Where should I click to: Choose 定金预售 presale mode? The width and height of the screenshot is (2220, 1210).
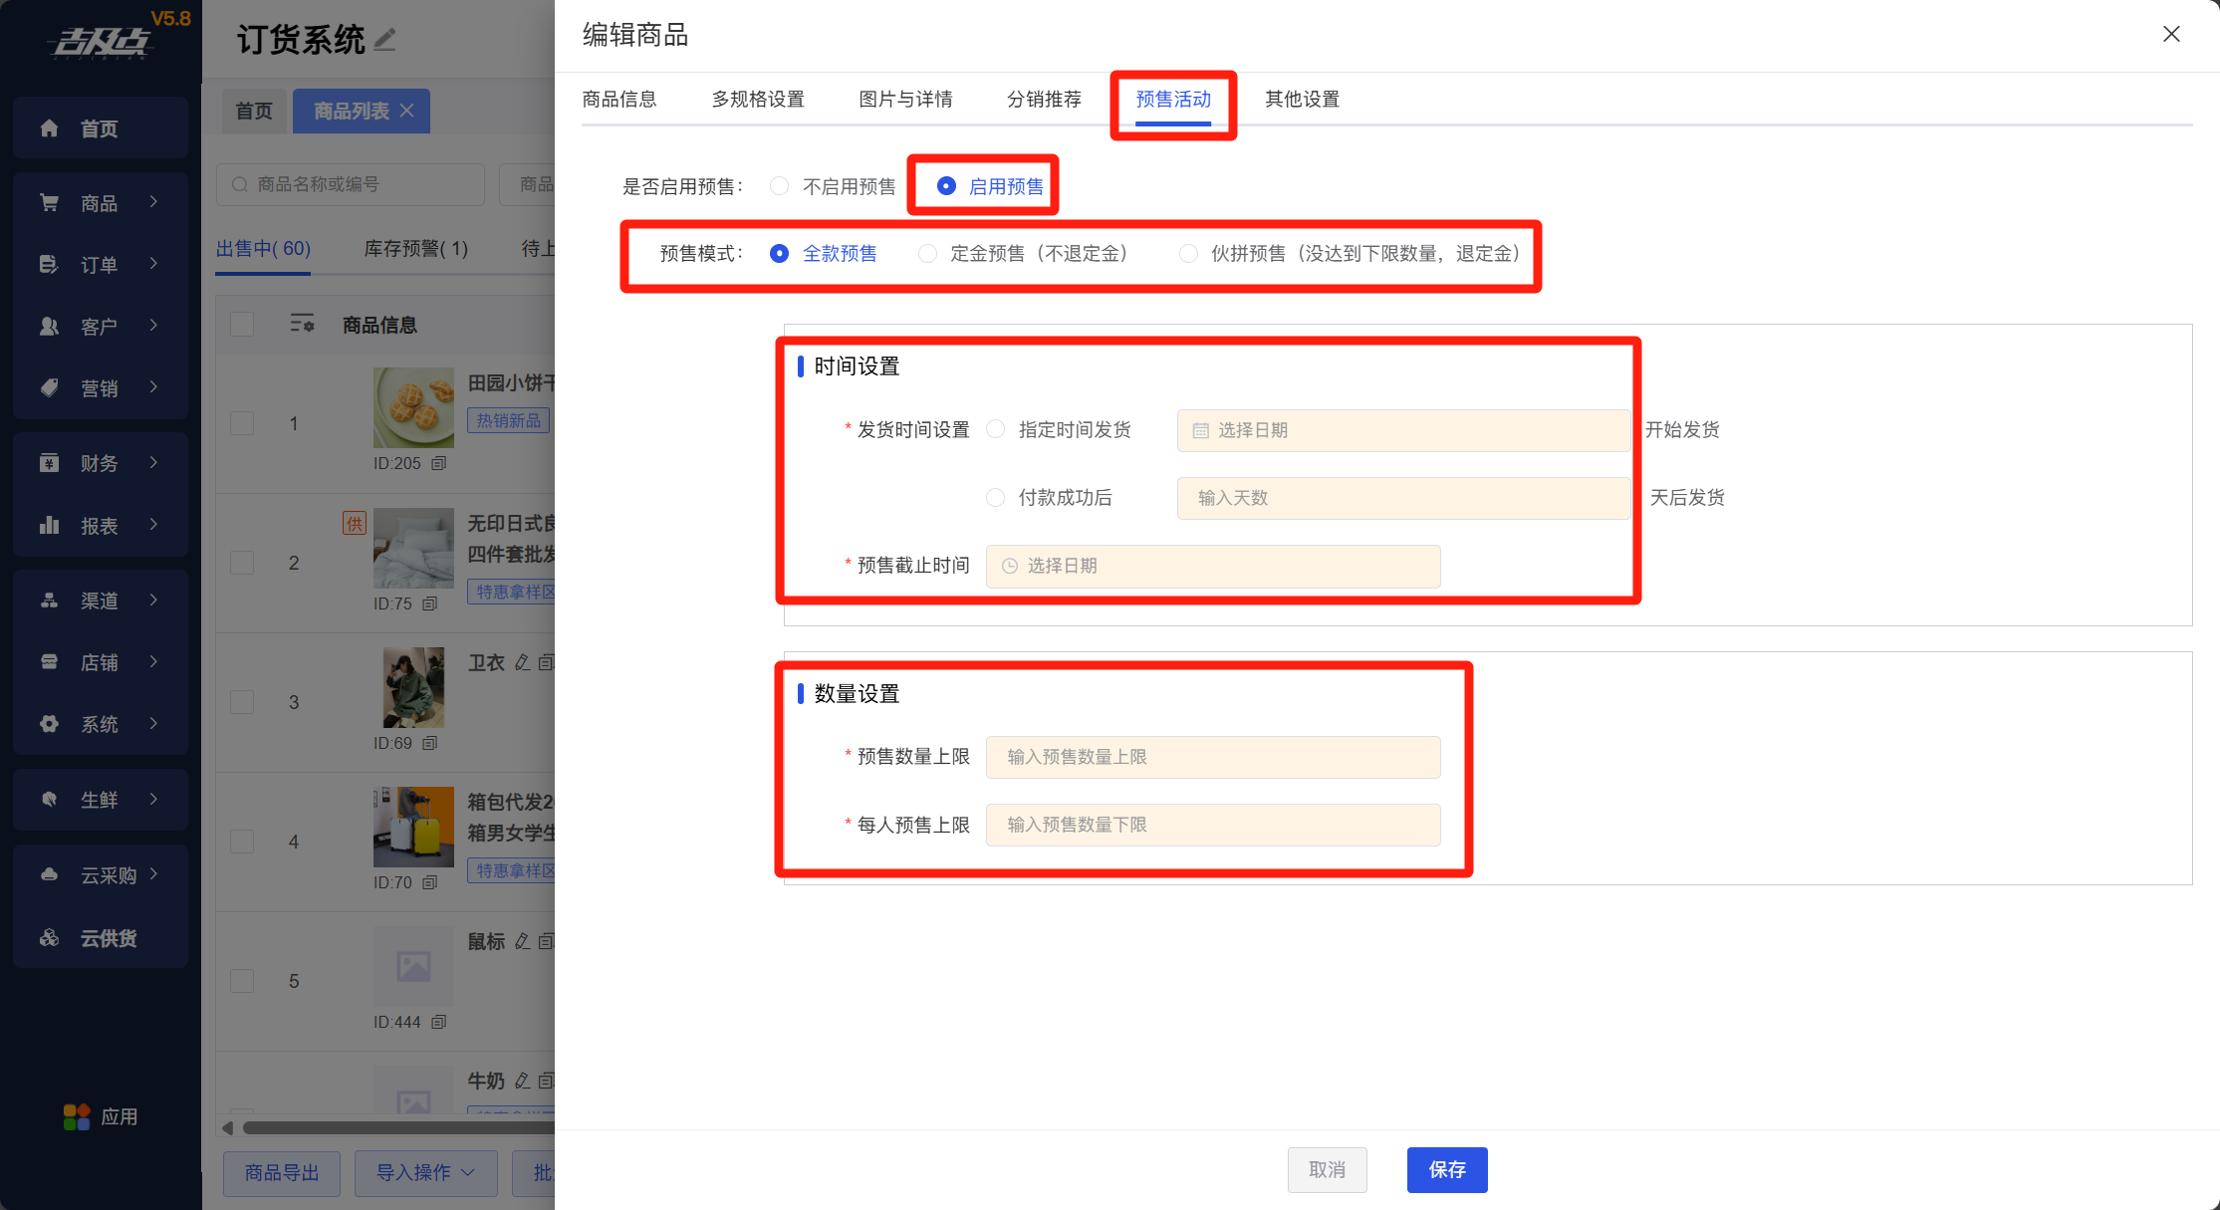click(x=928, y=254)
